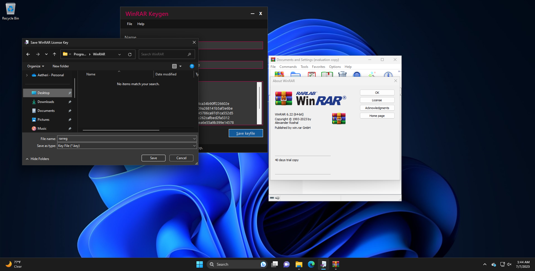
Task: Go up one folder level in dialog
Action: tap(54, 54)
